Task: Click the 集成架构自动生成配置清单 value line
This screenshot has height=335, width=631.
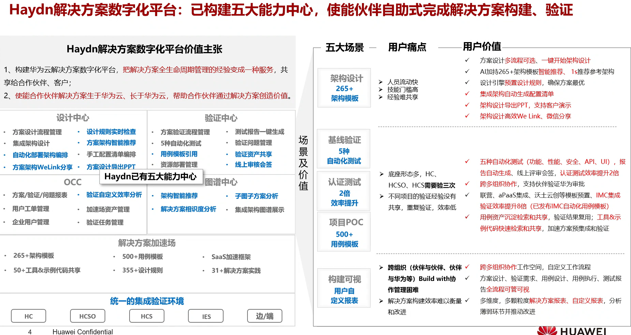Action: pos(517,94)
